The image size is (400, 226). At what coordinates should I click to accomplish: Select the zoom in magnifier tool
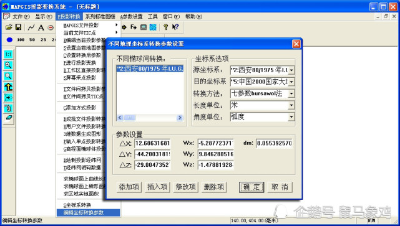8,65
